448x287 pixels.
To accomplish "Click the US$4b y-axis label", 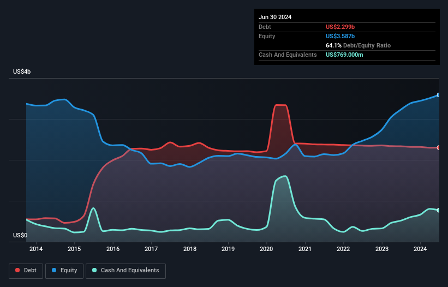I will [x=22, y=71].
